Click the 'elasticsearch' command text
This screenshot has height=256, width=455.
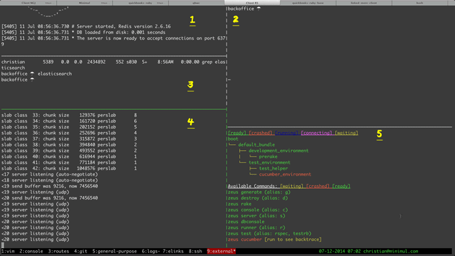[x=55, y=74]
